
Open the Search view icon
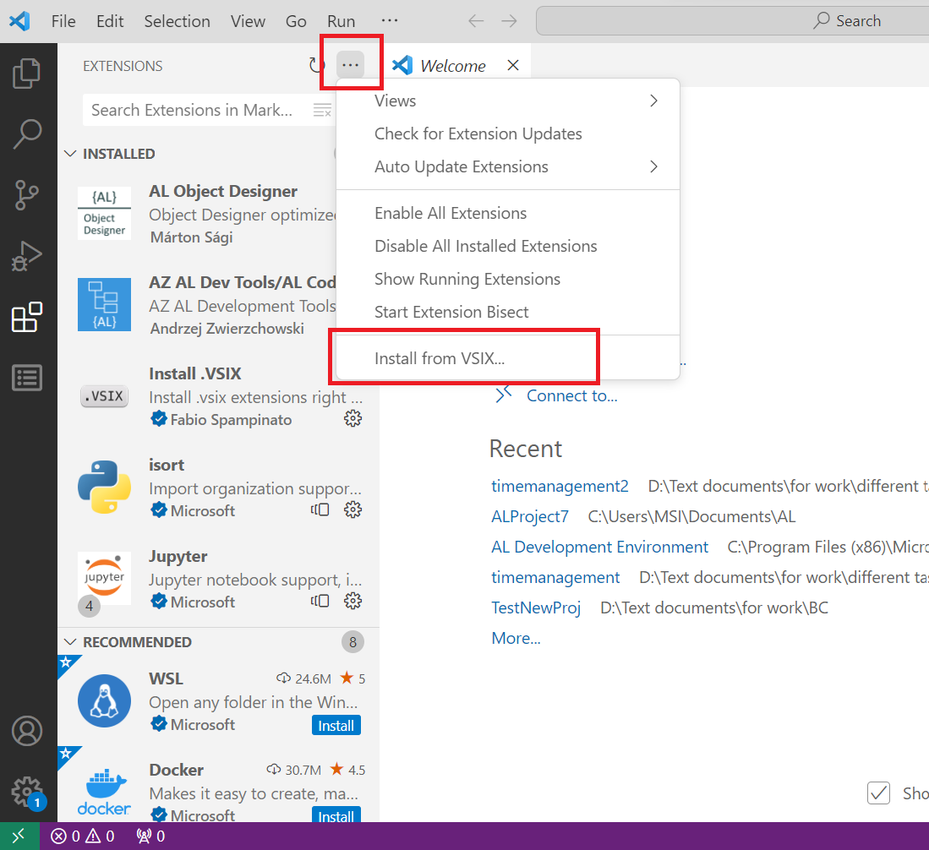click(27, 133)
